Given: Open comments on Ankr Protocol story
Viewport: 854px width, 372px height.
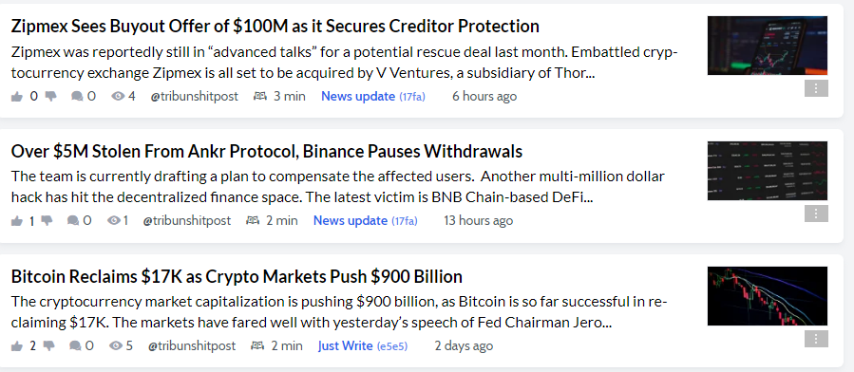Looking at the screenshot, I should [73, 221].
